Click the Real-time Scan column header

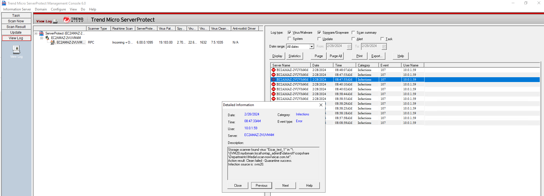(123, 29)
